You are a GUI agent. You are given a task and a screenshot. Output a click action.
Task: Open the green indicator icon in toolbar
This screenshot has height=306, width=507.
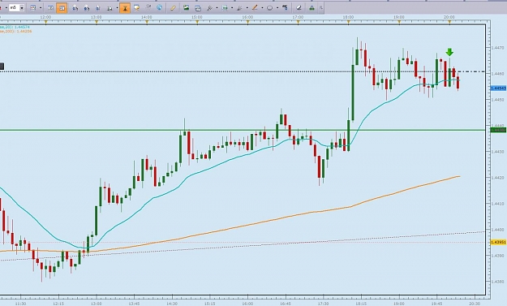click(225, 7)
